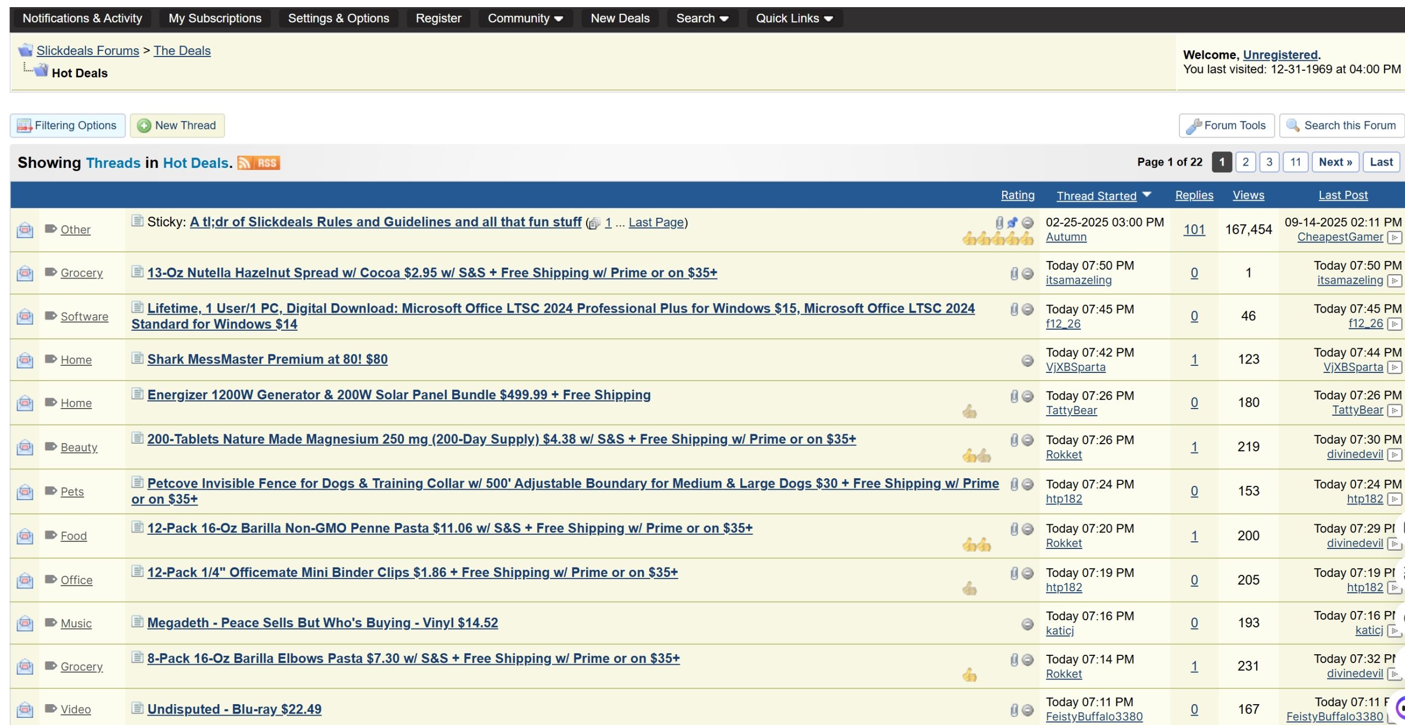The width and height of the screenshot is (1405, 725).
Task: Click the thread status icon in the Video row
Action: (x=25, y=709)
